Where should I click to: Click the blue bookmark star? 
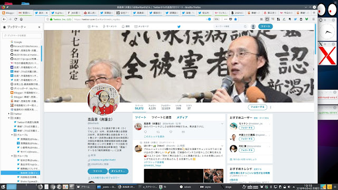[x=236, y=19]
